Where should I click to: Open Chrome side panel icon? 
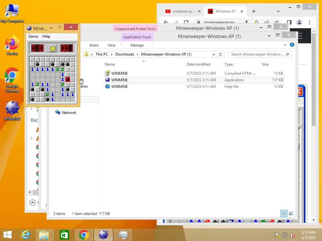click(289, 22)
